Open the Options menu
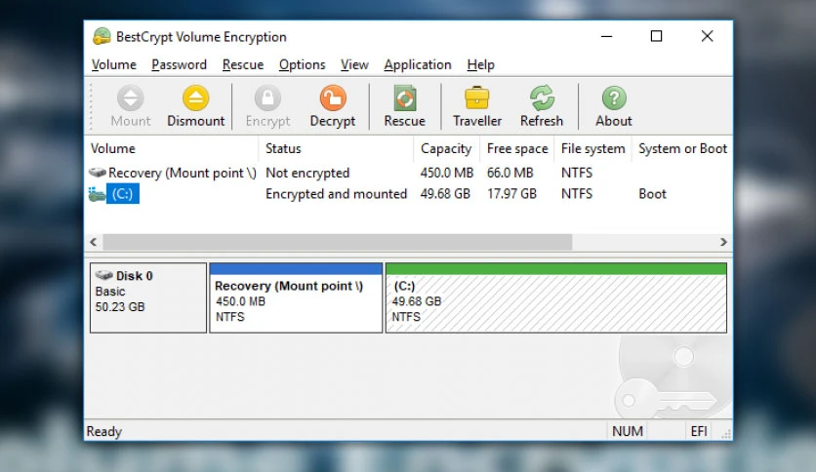 tap(302, 64)
